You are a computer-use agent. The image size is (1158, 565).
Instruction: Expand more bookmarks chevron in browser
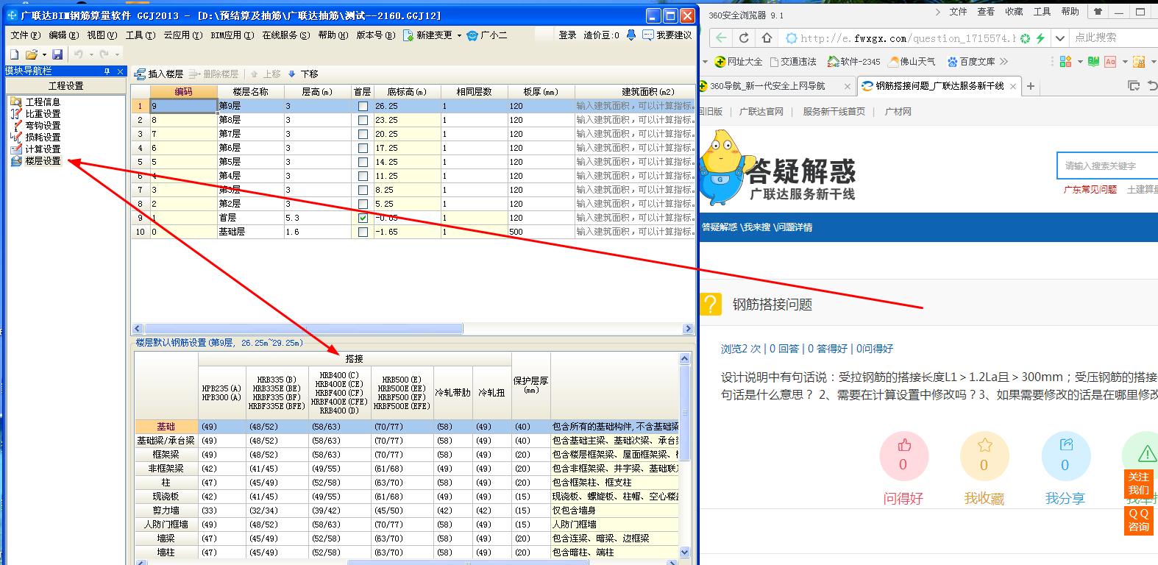(1004, 62)
